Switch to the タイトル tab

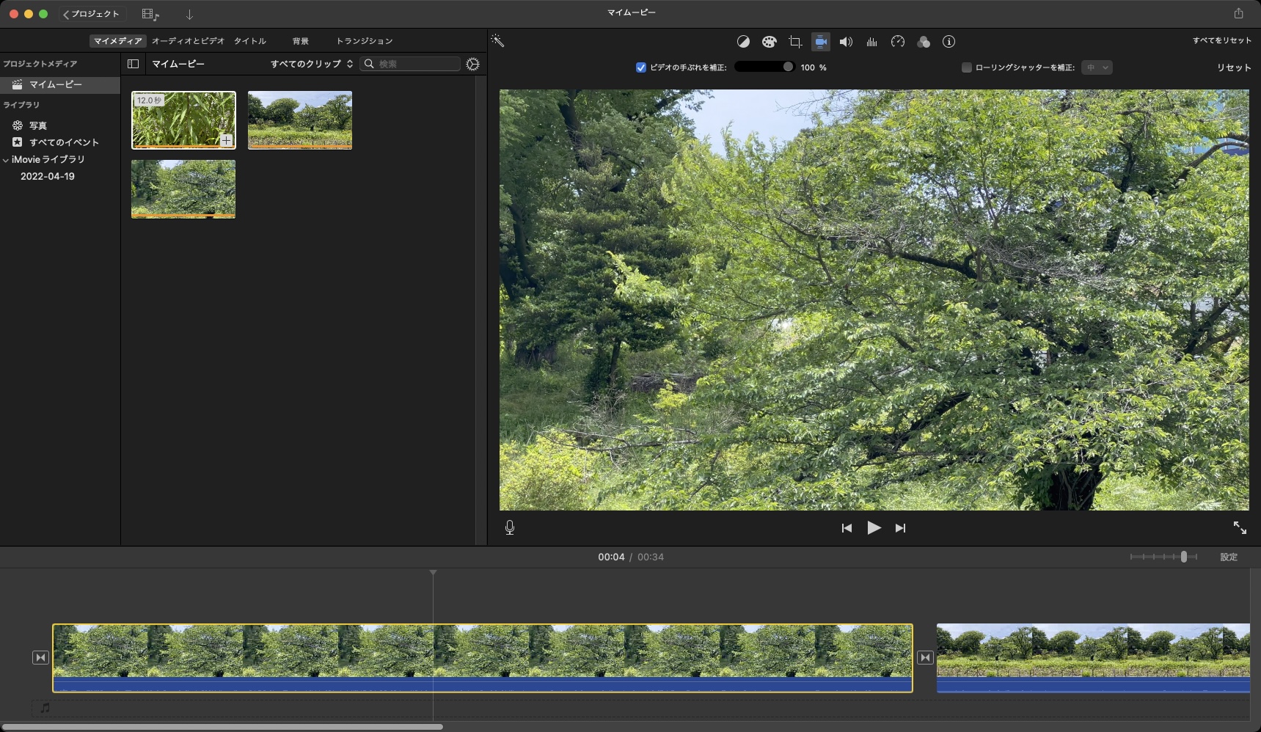coord(250,41)
